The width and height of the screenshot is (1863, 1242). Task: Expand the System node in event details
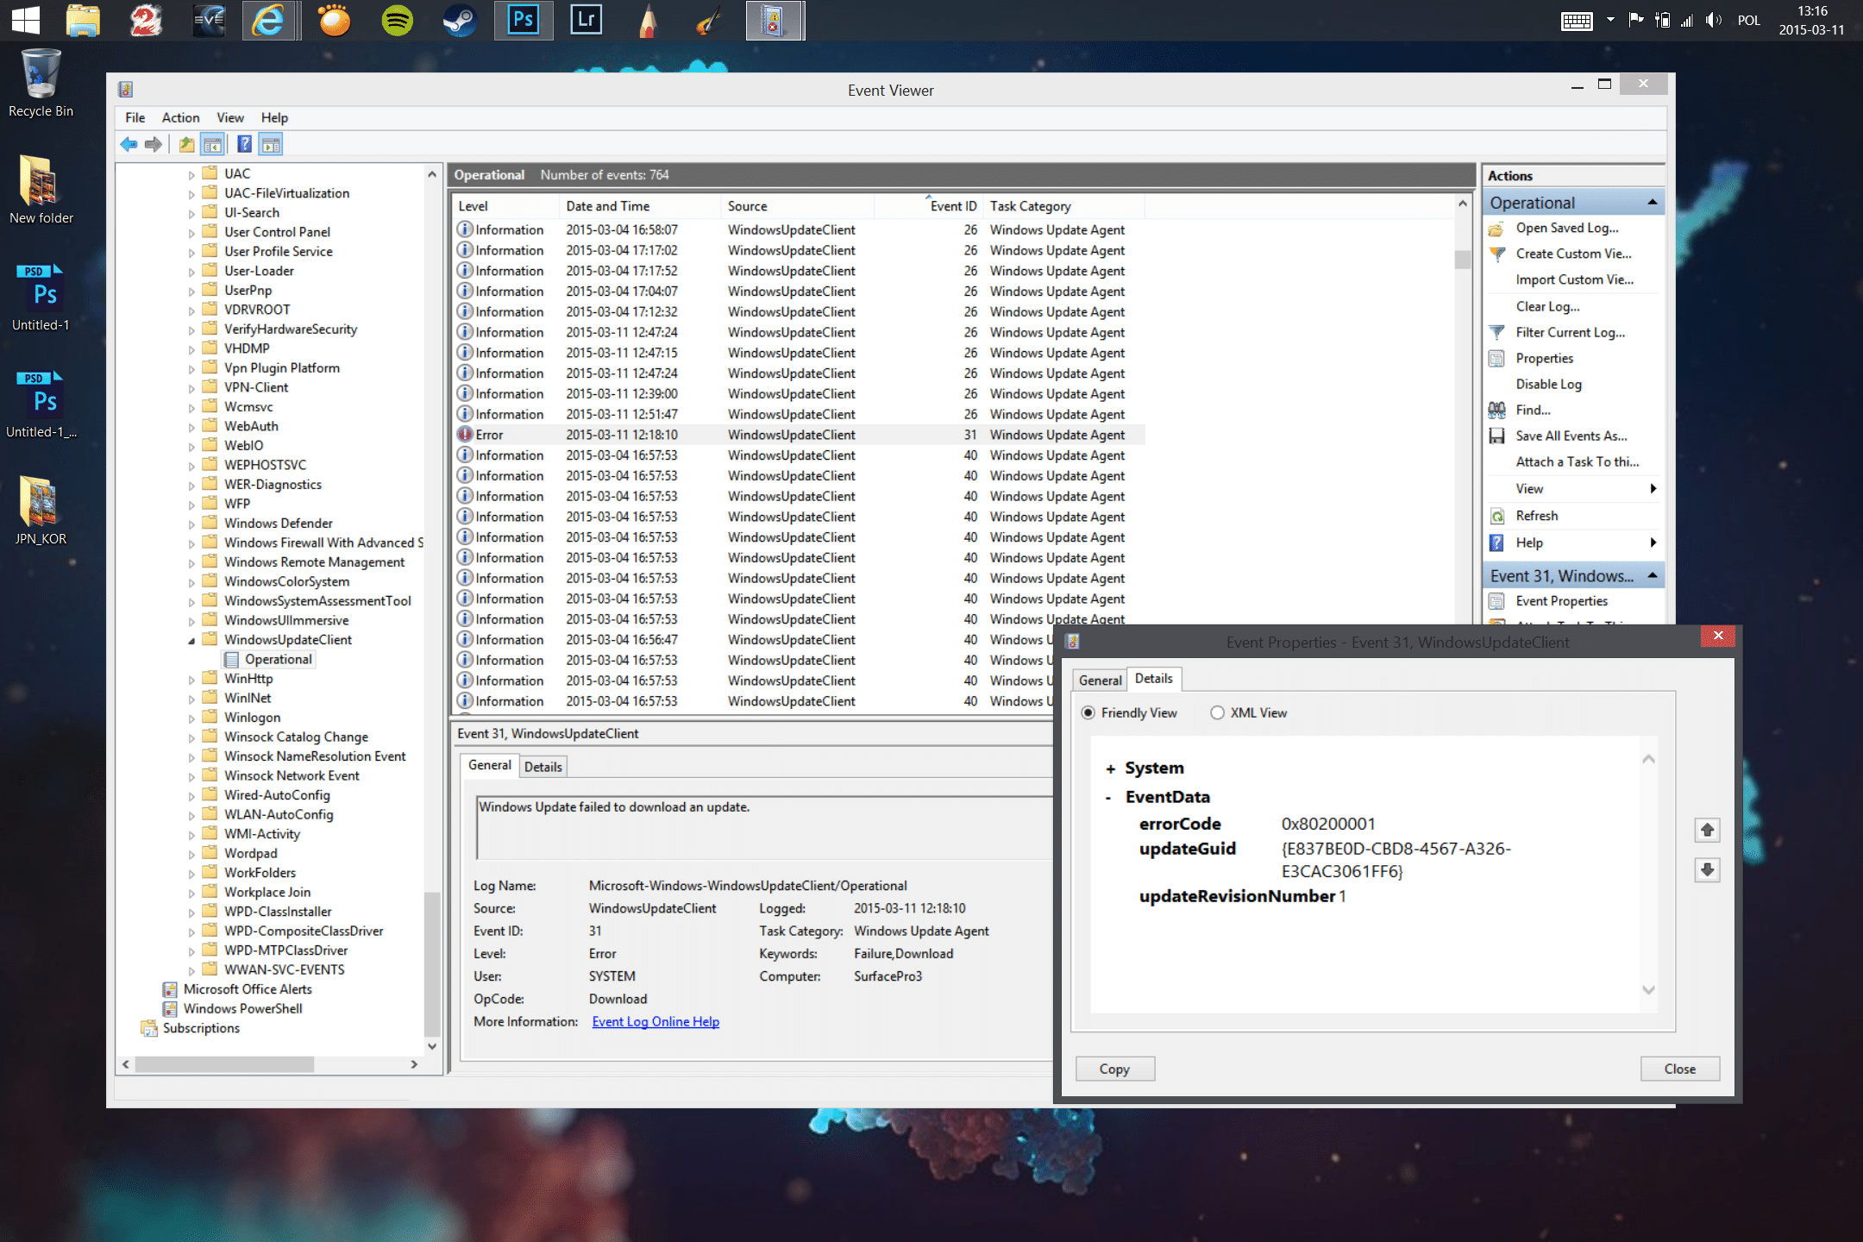coord(1110,768)
